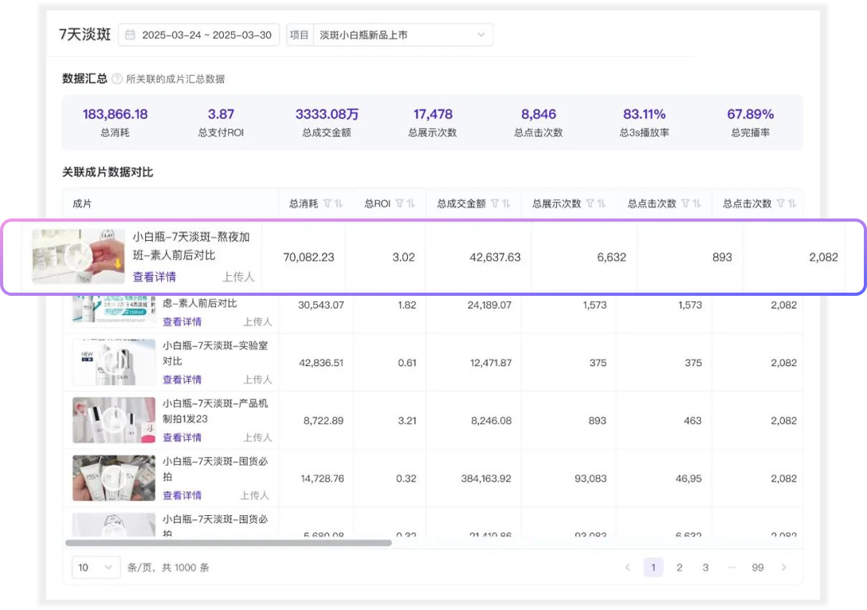Click the filter icon in 总展示次数 column header
The height and width of the screenshot is (610, 867).
click(590, 203)
